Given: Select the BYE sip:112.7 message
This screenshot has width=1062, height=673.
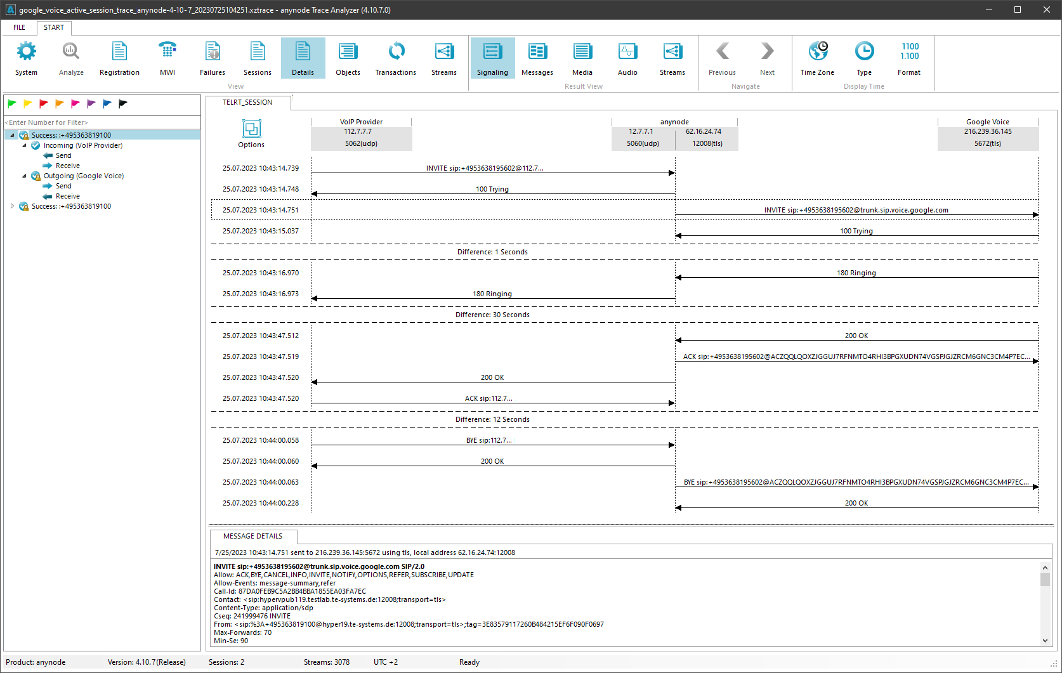Looking at the screenshot, I should (488, 441).
